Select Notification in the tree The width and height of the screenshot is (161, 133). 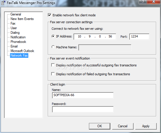click(18, 37)
